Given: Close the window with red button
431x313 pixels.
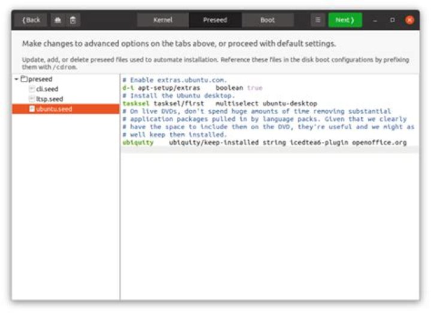Looking at the screenshot, I should tap(409, 20).
